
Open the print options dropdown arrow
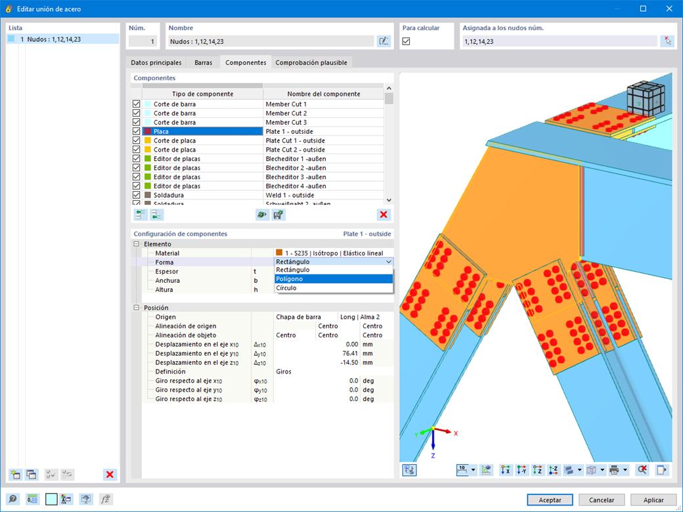[625, 470]
